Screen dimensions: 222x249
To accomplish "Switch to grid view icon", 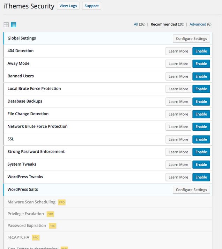I will pyautogui.click(x=6, y=25).
